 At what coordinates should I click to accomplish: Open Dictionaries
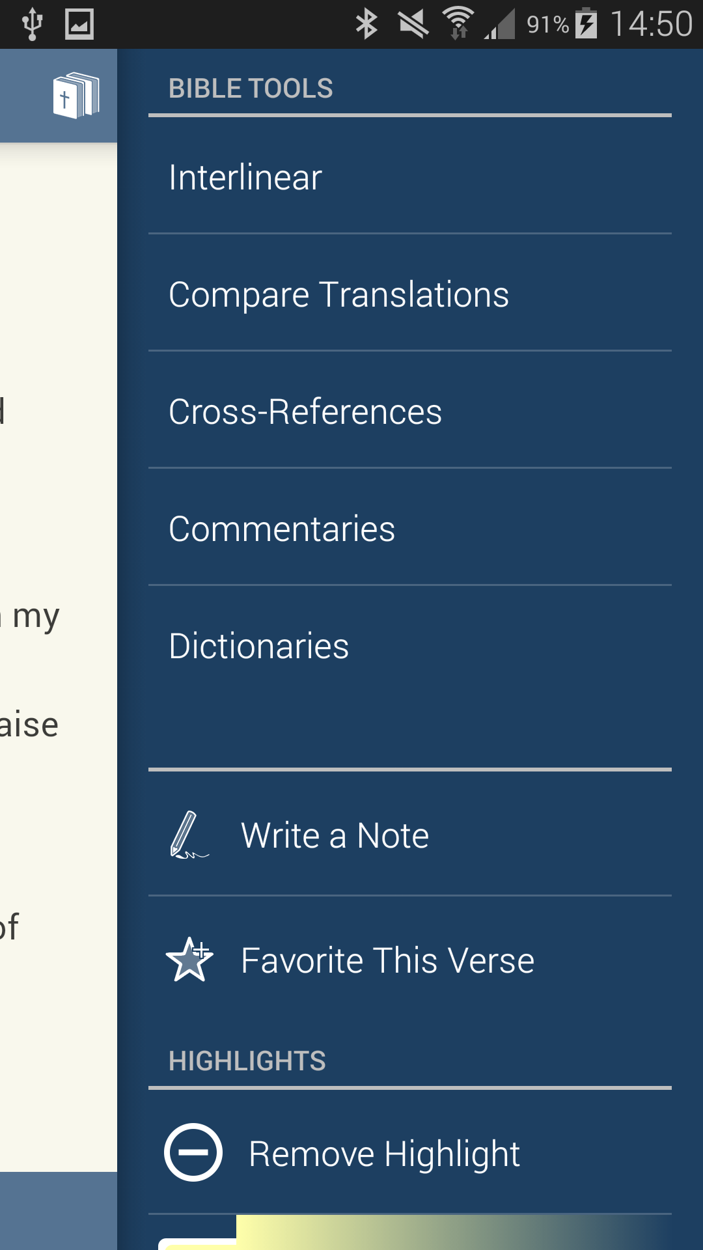(x=259, y=646)
